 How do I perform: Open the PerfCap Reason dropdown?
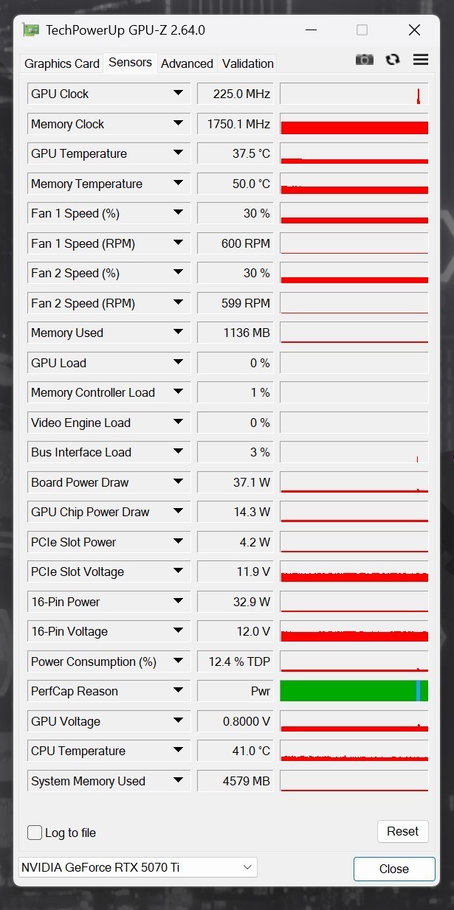tap(177, 691)
